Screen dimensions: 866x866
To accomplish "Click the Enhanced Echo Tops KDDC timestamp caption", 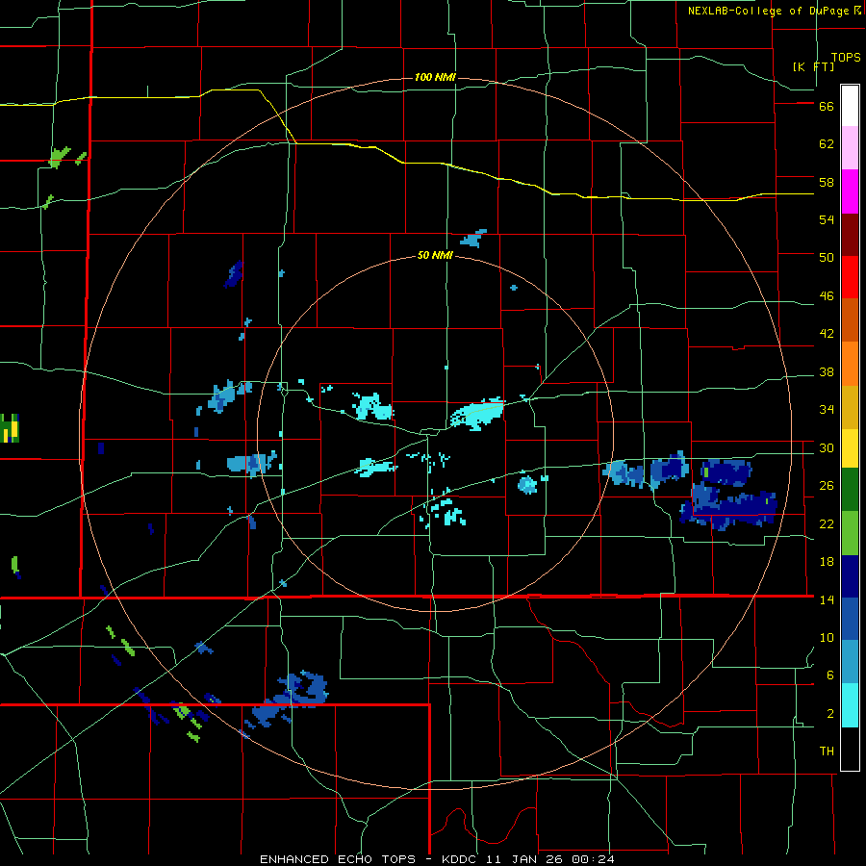I will [437, 859].
